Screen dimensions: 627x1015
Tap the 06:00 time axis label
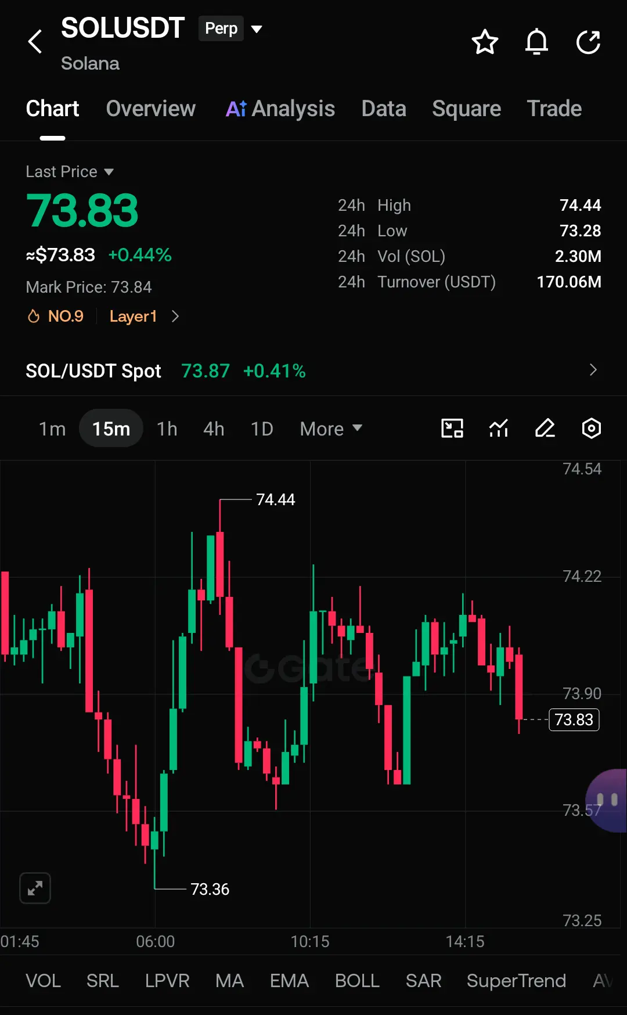pyautogui.click(x=155, y=941)
